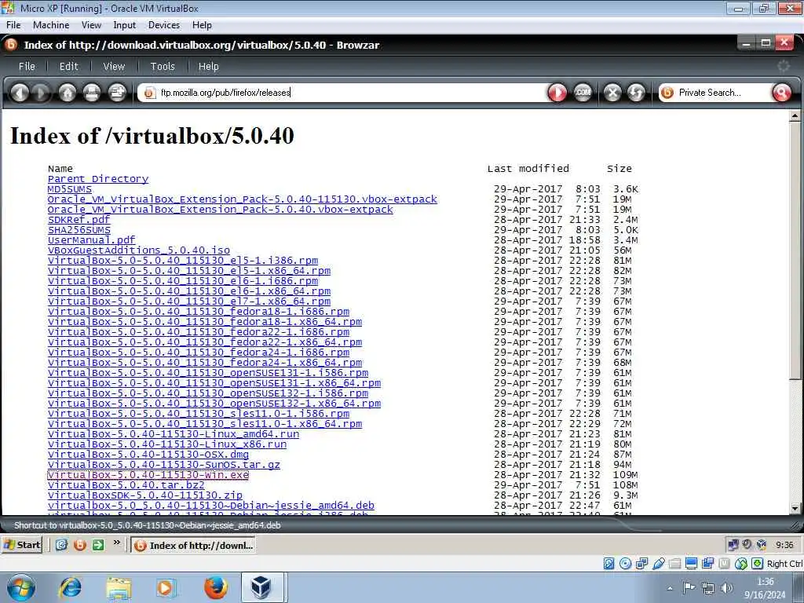
Task: Click VirtualBox optical drive status icon
Action: coord(625,564)
